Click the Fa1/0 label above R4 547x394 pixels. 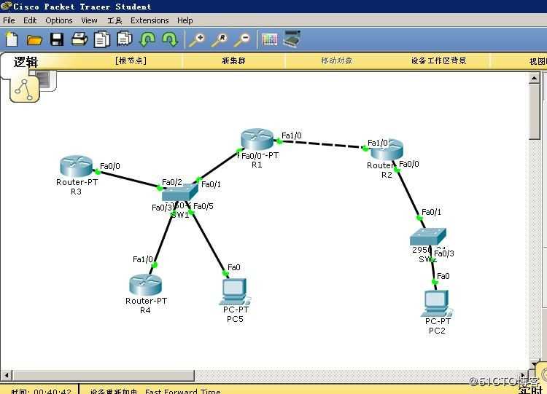coord(143,259)
